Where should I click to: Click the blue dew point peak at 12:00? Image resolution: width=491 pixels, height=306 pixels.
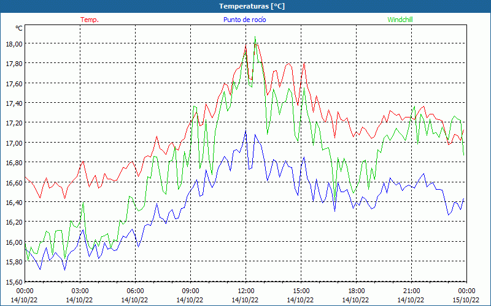tap(246, 131)
